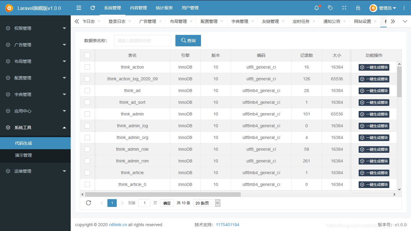Image resolution: width=411 pixels, height=231 pixels.
Task: Check the think_admin_role row checkbox
Action: 87,149
